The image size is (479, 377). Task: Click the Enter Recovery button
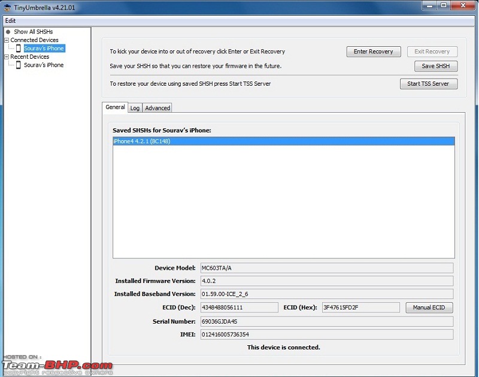tap(374, 52)
